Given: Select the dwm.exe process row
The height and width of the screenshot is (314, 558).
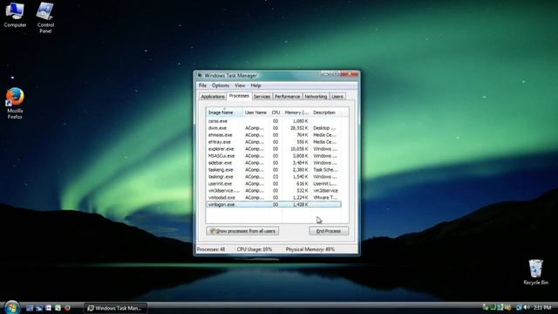Looking at the screenshot, I should [x=273, y=128].
